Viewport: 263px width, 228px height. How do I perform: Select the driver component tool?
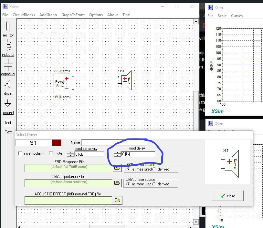(7, 84)
